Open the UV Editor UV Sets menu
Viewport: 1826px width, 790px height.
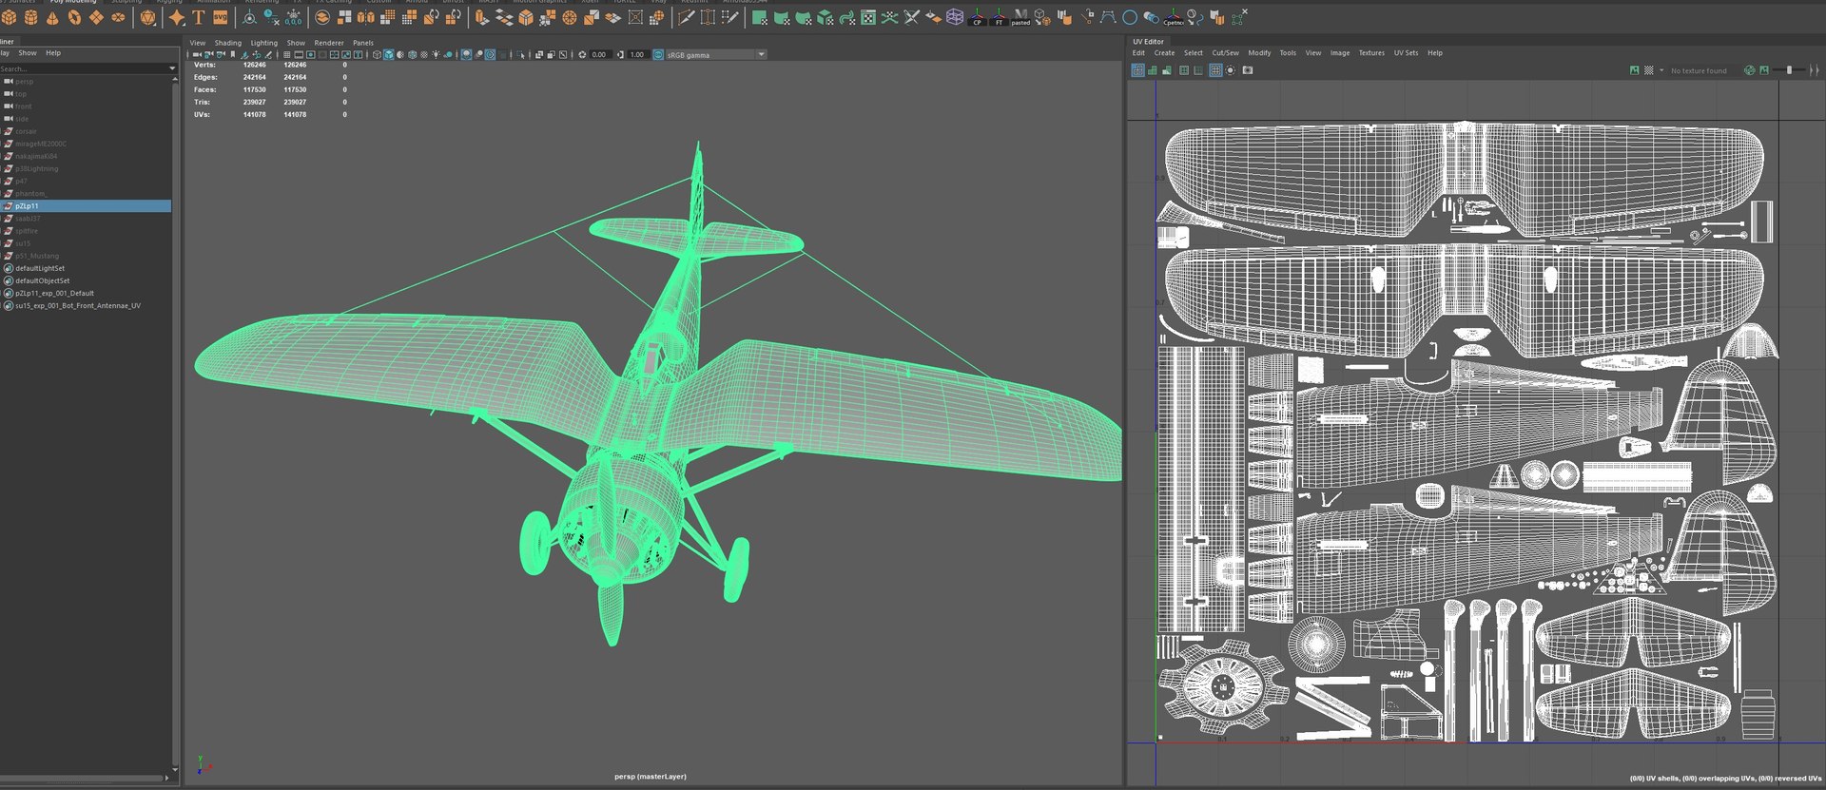point(1406,53)
